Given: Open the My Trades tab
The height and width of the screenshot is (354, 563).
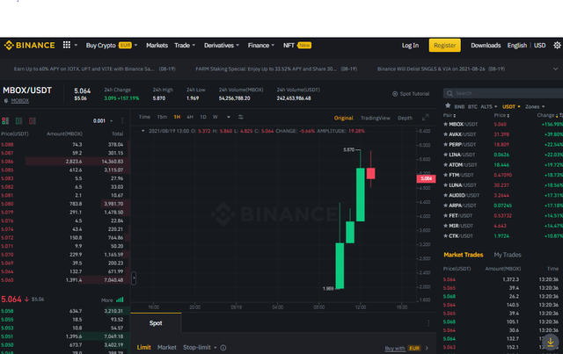Looking at the screenshot, I should tap(508, 255).
